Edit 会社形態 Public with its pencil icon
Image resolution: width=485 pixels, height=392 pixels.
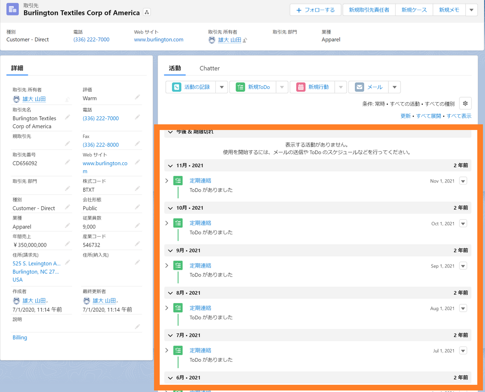tap(138, 207)
